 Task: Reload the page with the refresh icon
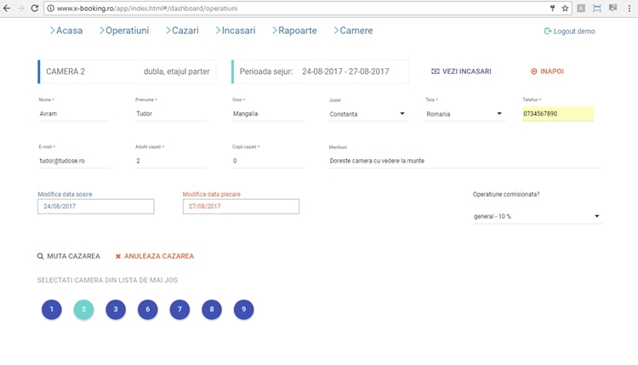pos(34,8)
